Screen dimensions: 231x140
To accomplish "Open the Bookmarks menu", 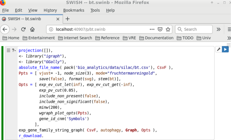I will point(74,10).
